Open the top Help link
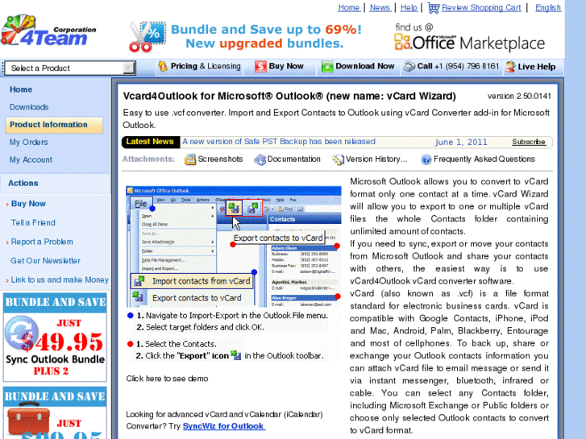Image resolution: width=586 pixels, height=439 pixels. [409, 7]
